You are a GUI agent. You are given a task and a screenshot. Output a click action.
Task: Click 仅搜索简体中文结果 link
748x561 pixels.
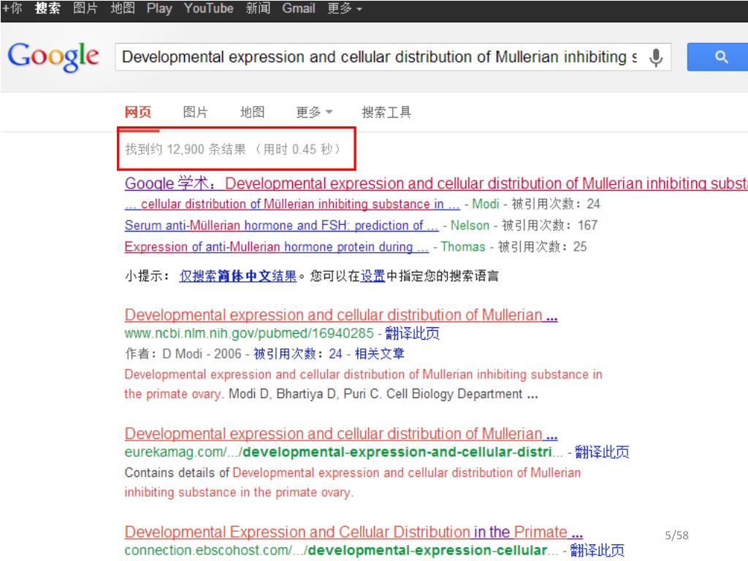(x=238, y=275)
